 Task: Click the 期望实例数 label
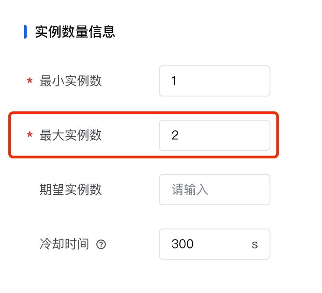[x=71, y=189]
